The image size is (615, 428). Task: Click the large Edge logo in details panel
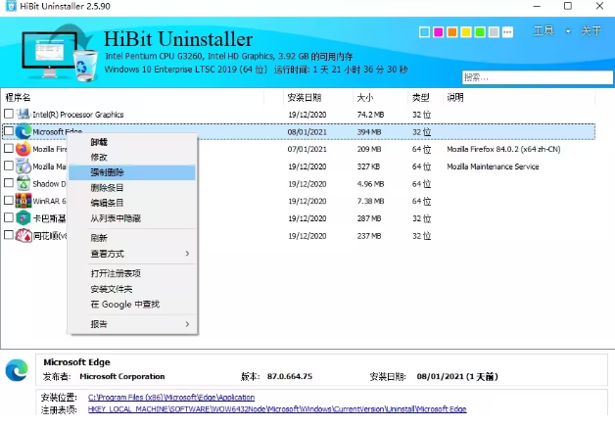pyautogui.click(x=17, y=369)
